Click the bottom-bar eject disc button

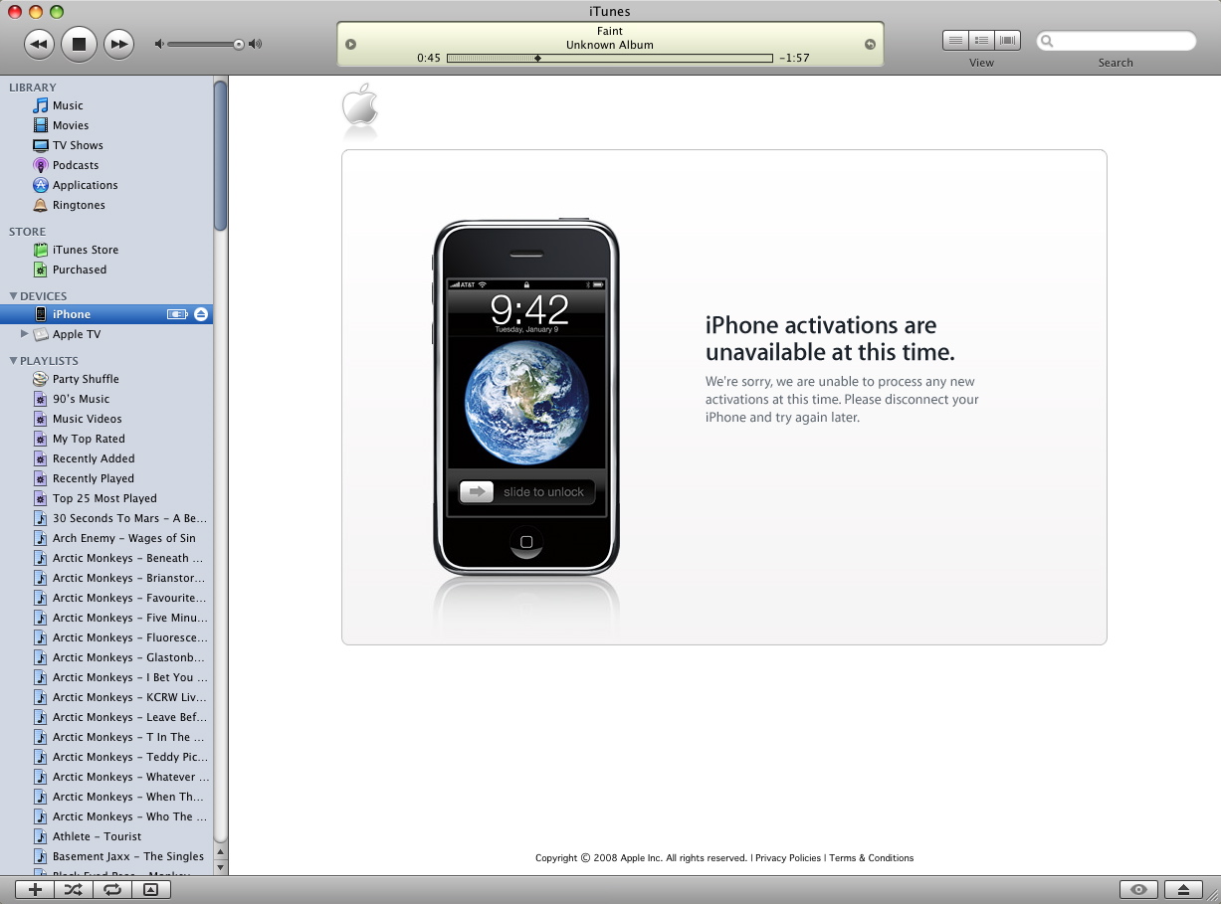click(x=1183, y=890)
